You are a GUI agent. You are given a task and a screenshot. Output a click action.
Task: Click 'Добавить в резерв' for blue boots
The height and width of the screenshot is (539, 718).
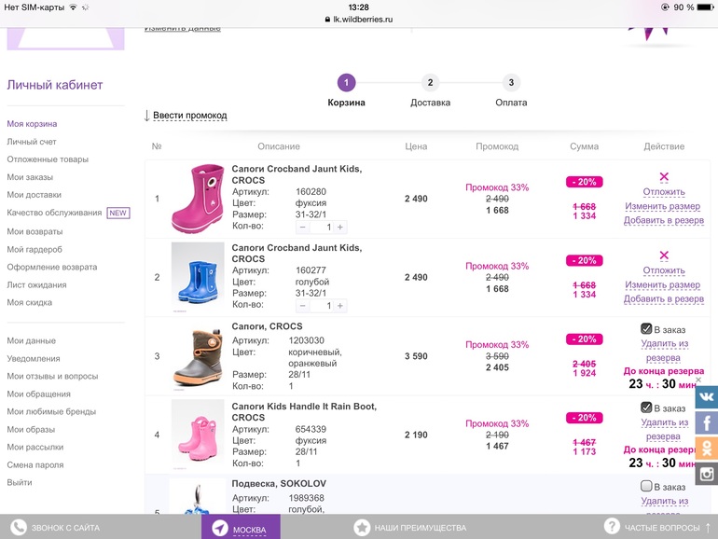tap(663, 298)
